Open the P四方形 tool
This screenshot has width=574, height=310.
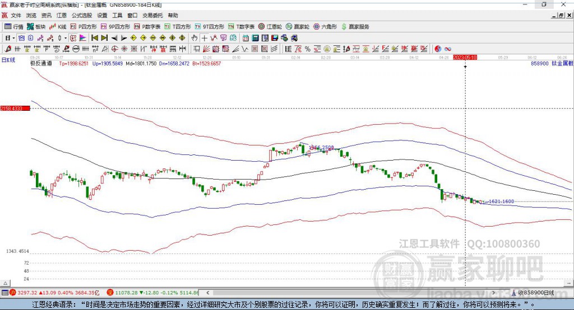point(84,27)
